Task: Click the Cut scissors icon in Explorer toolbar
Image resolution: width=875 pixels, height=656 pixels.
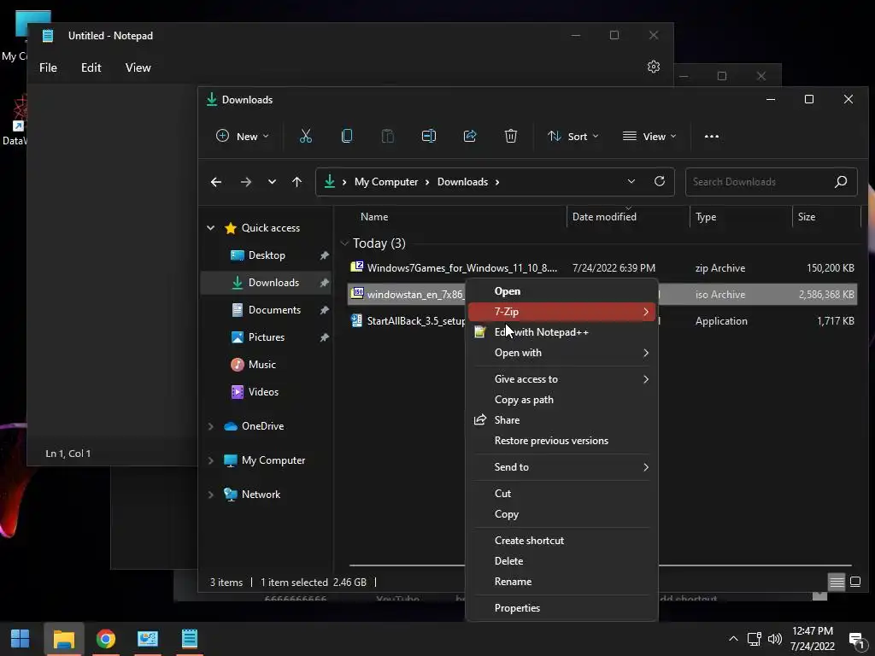Action: pos(306,136)
